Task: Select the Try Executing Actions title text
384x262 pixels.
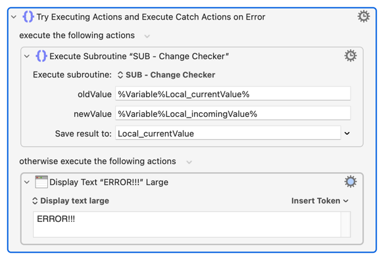Action: click(151, 17)
